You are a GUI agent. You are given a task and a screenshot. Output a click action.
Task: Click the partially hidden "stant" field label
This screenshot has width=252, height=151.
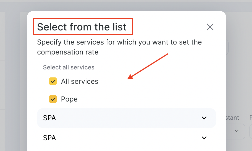click(232, 118)
